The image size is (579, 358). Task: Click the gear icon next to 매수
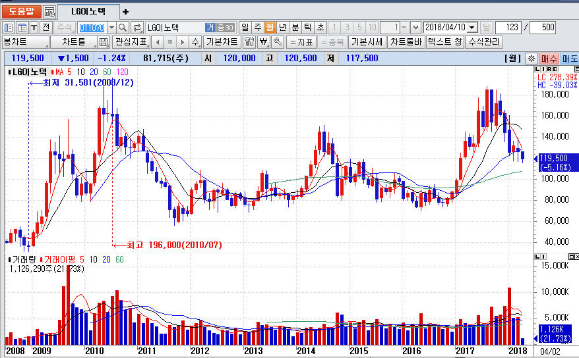532,59
